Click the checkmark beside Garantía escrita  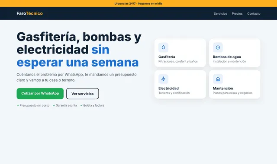(x=54, y=105)
